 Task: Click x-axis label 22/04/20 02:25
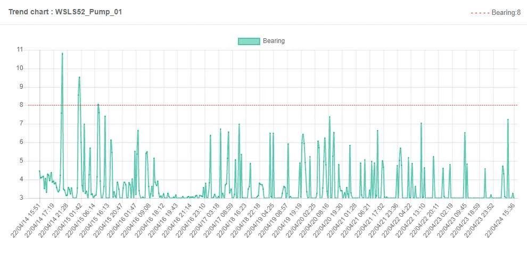[301, 220]
